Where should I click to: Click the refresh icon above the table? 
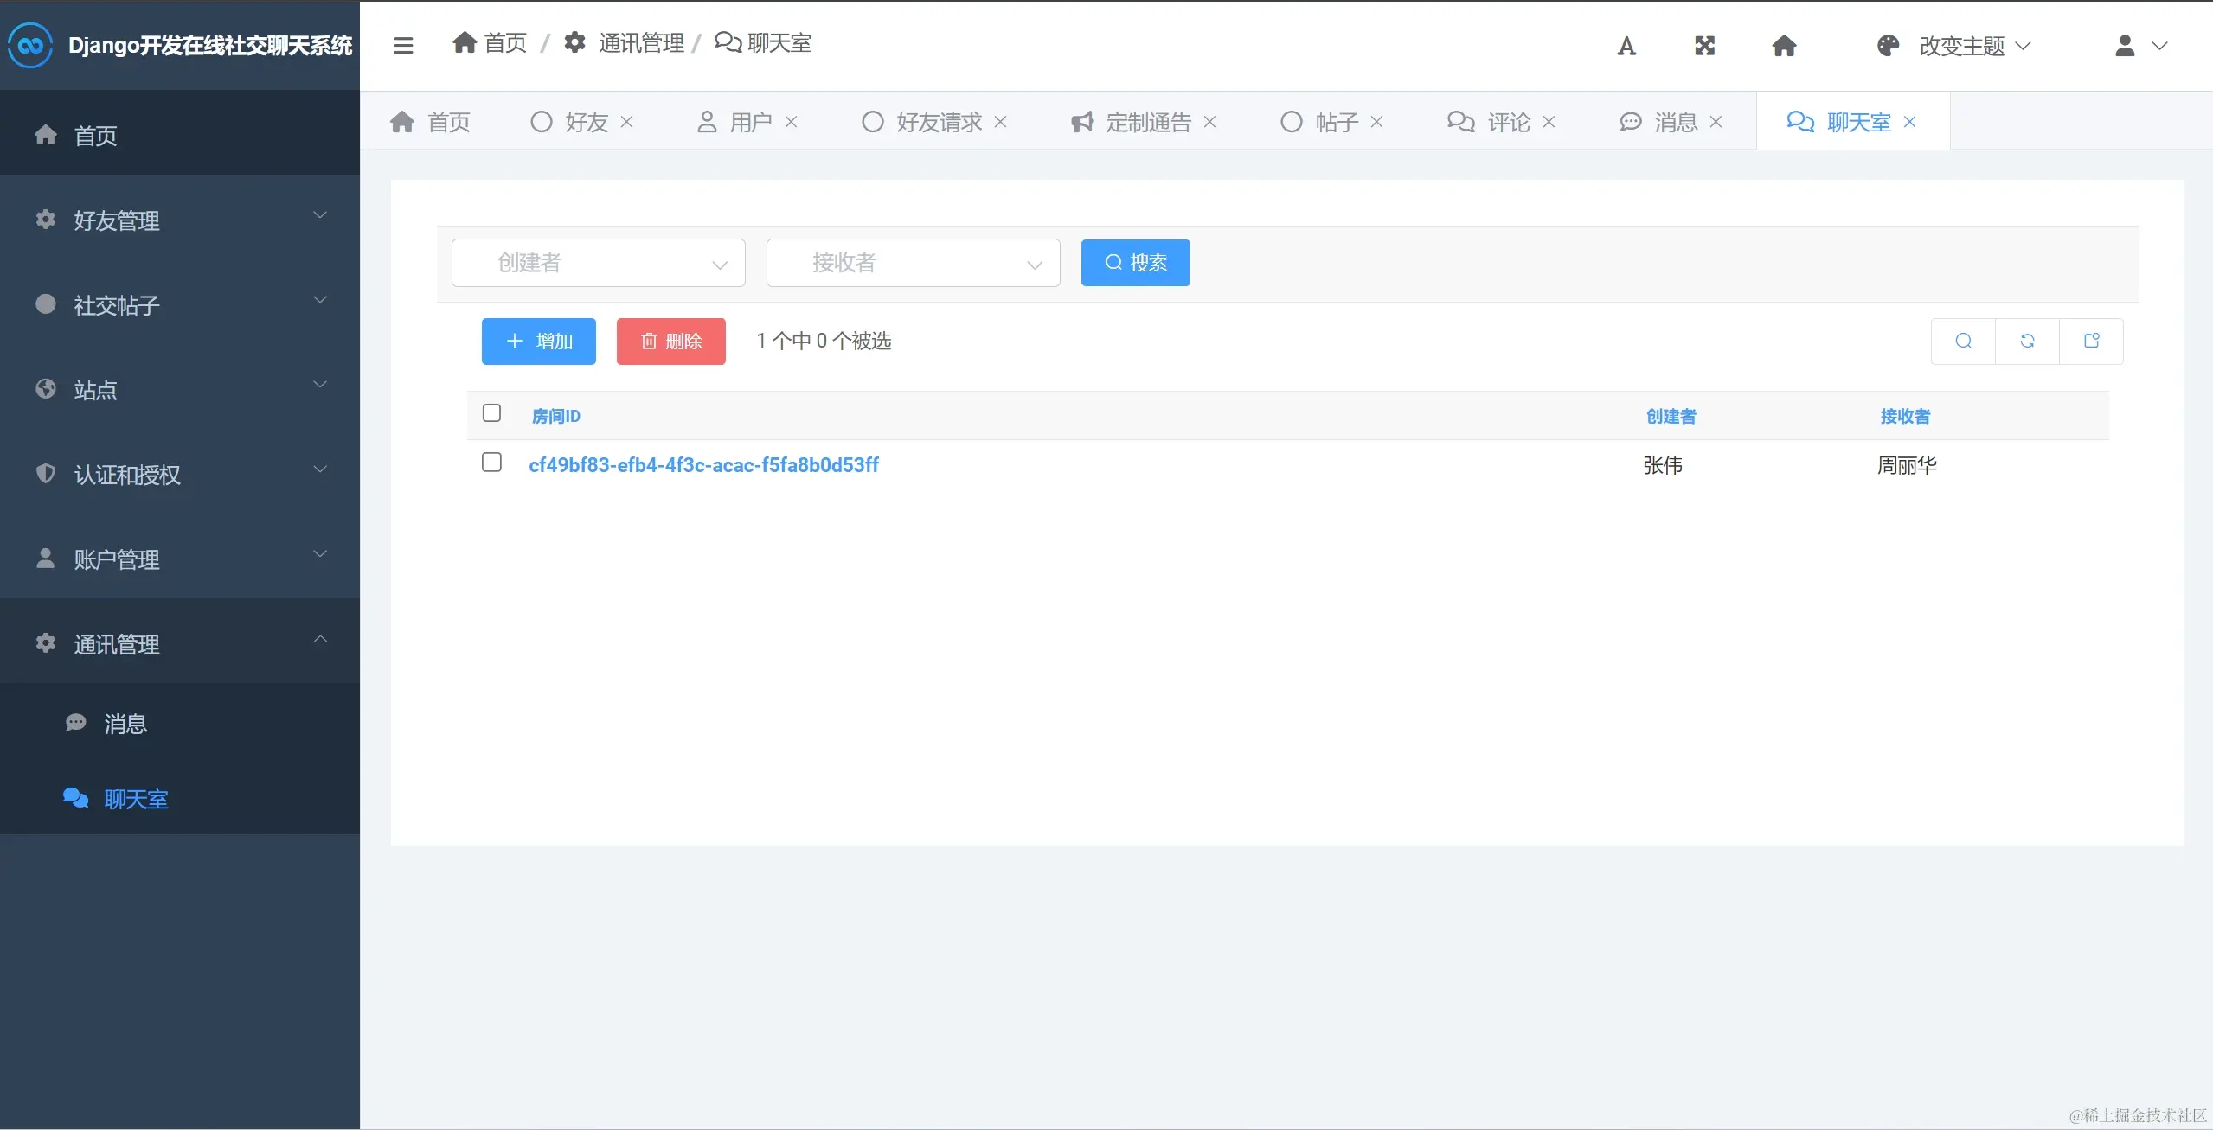pos(2027,341)
